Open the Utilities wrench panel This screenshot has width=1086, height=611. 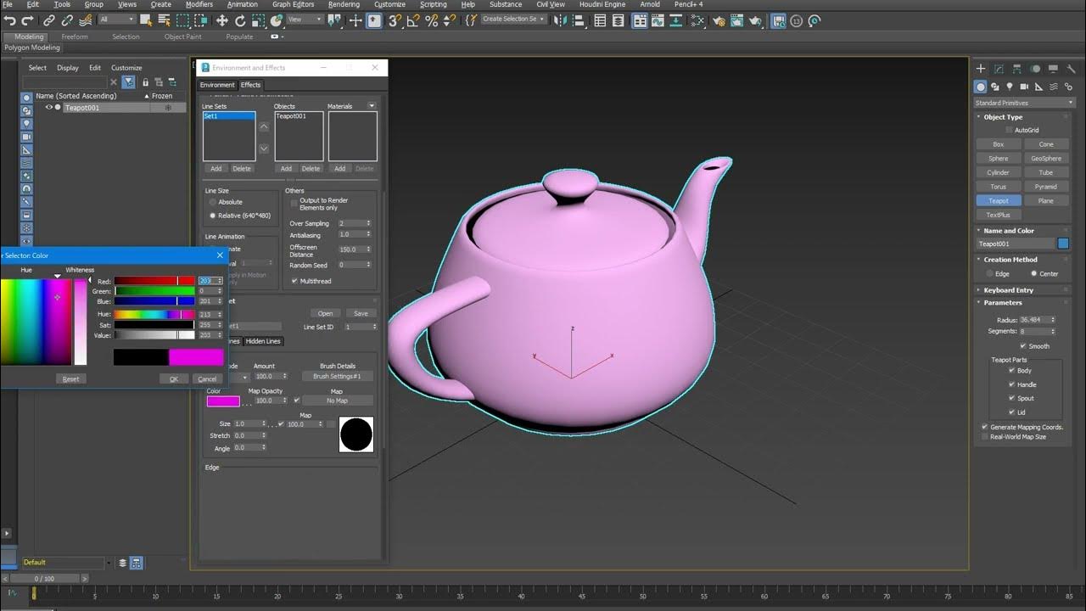[x=1071, y=69]
